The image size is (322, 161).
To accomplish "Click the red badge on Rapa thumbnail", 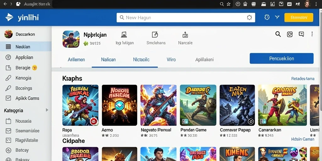I will [x=93, y=121].
